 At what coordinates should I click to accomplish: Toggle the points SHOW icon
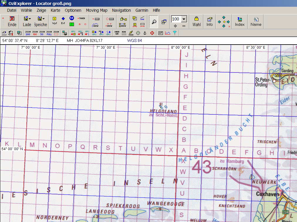coord(109,25)
